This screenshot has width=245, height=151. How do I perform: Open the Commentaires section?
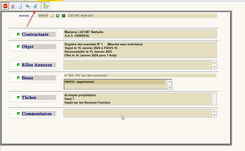click(x=33, y=114)
